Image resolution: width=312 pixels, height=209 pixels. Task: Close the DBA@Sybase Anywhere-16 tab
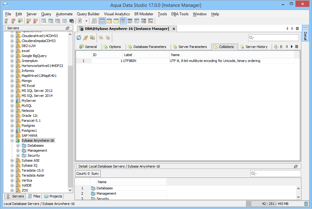[174, 29]
